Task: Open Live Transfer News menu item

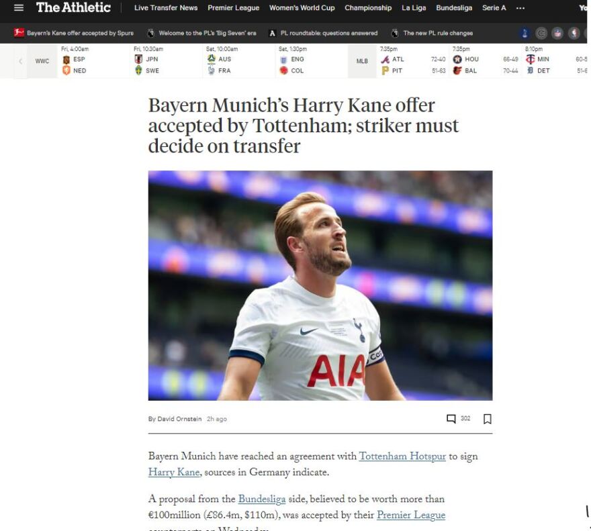Action: click(x=166, y=8)
